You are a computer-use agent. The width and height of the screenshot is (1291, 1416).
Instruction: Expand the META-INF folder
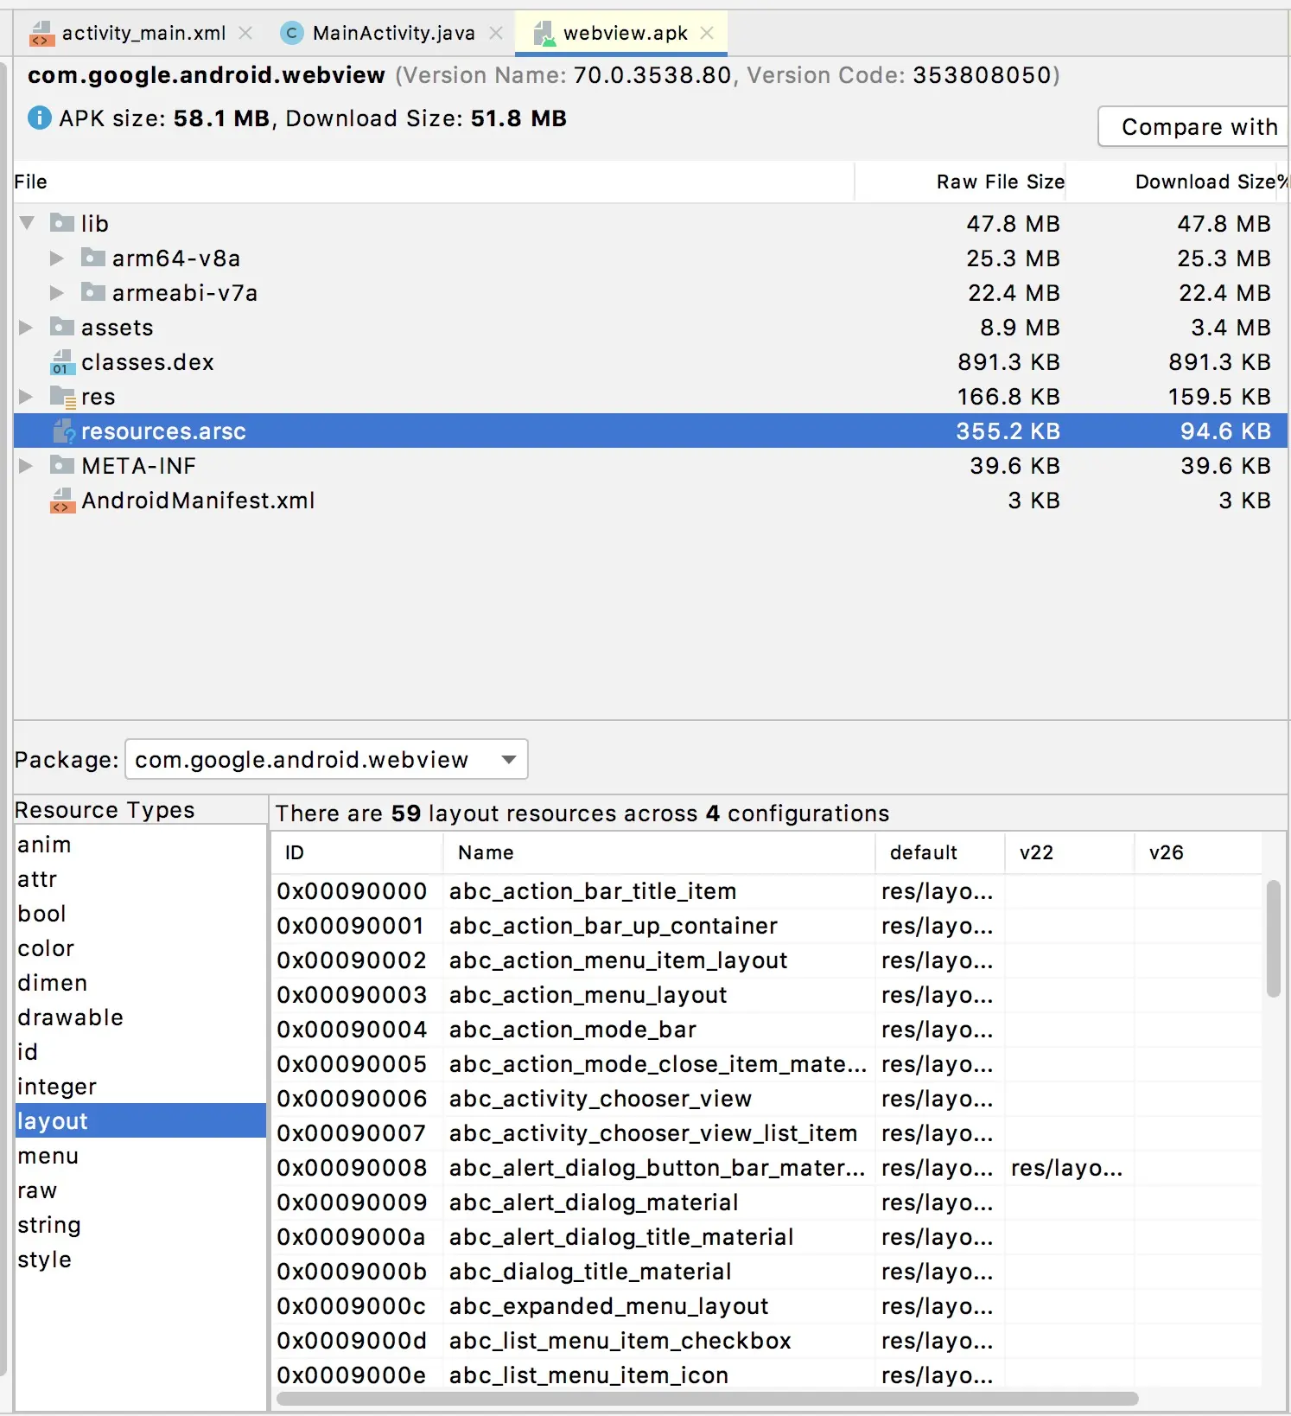click(x=26, y=465)
